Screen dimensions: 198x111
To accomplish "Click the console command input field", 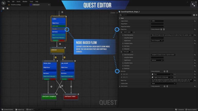I will tap(48, 109).
